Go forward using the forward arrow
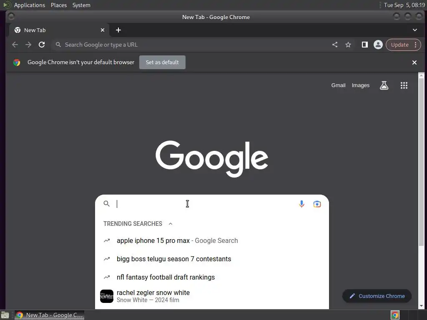 pyautogui.click(x=28, y=45)
